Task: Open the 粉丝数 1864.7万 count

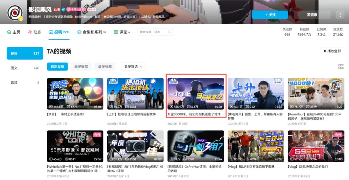Action: pos(304,32)
